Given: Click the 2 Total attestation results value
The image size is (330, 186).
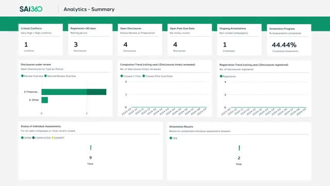Looking at the screenshot, I should point(239,158).
